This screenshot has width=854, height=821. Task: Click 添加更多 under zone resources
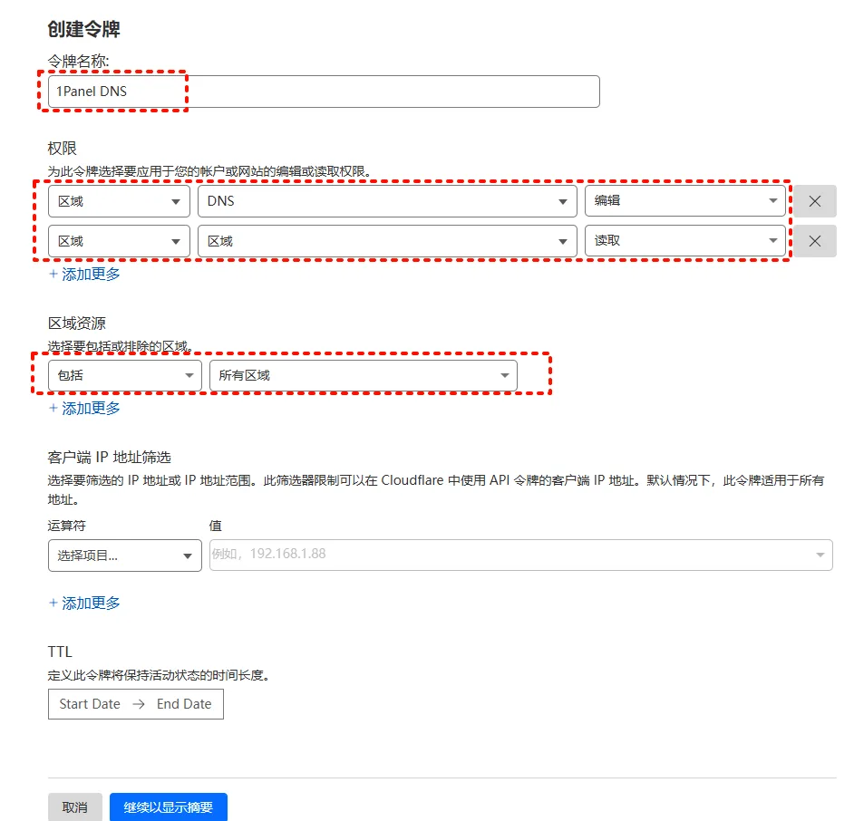coord(84,408)
